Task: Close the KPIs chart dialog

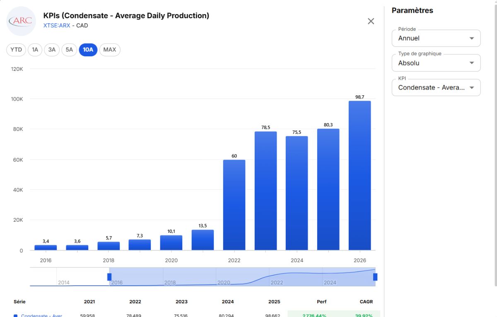Action: (371, 21)
